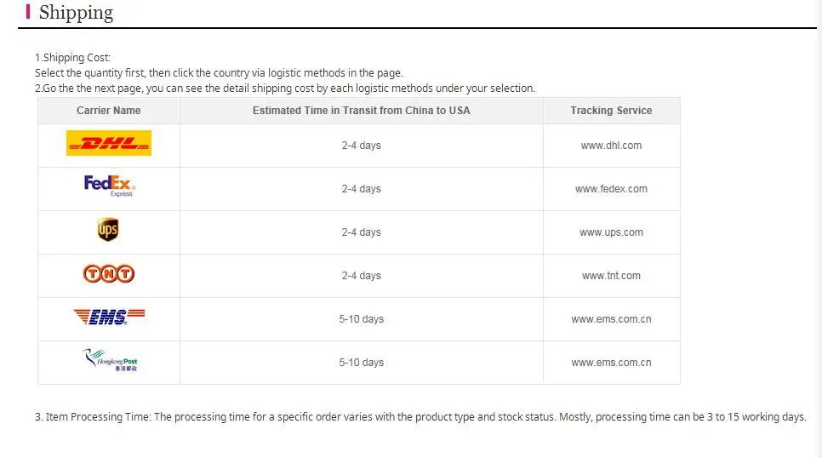Image resolution: width=822 pixels, height=458 pixels.
Task: Click the Carrier Name column header
Action: click(x=109, y=111)
